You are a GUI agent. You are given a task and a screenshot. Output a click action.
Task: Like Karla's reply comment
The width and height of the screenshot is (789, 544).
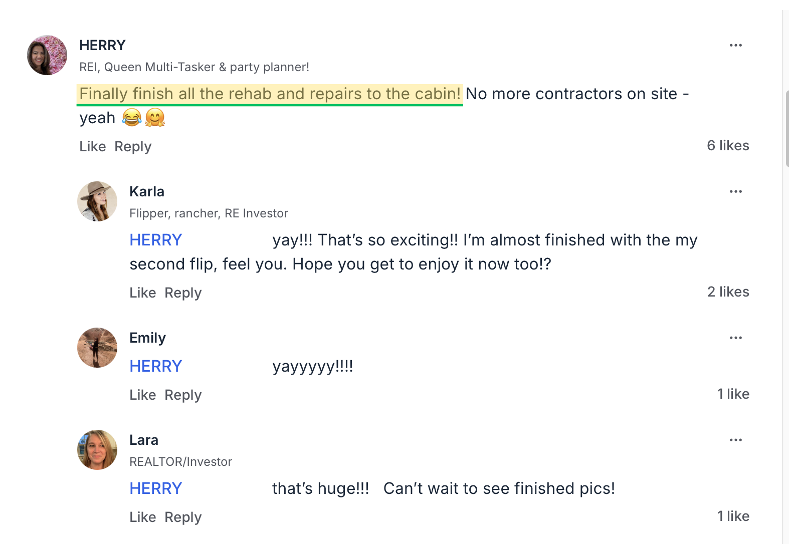point(143,293)
